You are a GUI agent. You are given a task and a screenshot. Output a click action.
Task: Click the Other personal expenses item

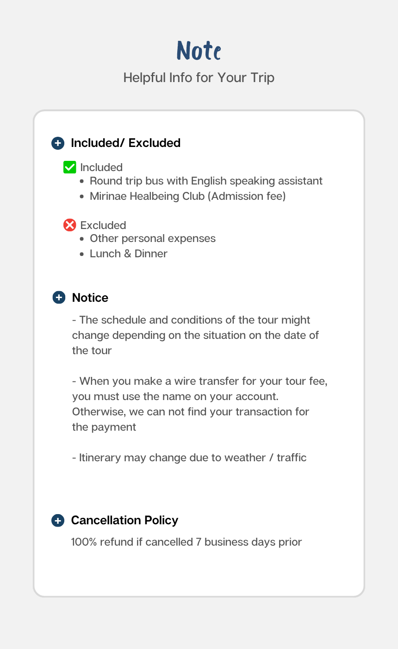153,239
